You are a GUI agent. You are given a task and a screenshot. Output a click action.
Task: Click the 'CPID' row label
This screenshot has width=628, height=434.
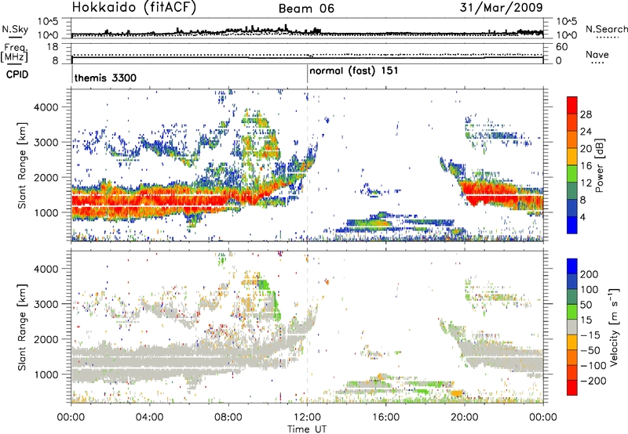click(17, 74)
